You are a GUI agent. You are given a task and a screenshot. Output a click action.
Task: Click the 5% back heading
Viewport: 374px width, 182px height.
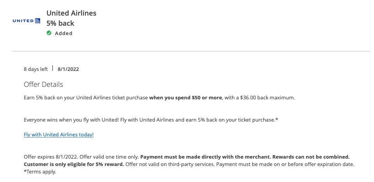[60, 23]
